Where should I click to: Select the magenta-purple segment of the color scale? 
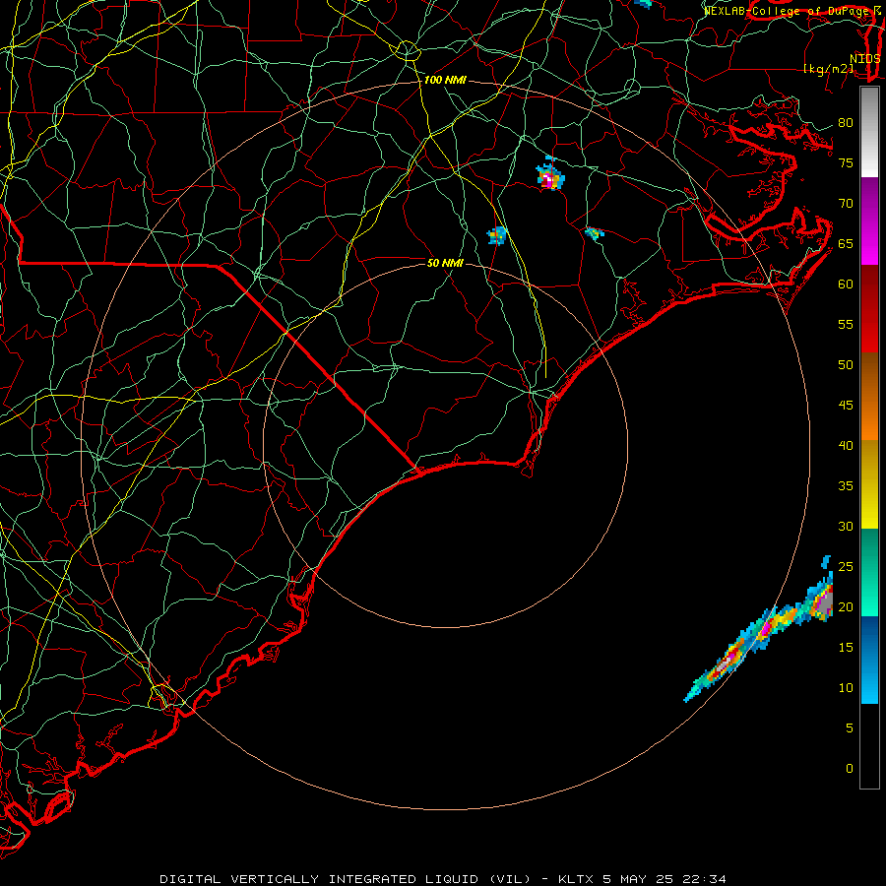(x=869, y=221)
